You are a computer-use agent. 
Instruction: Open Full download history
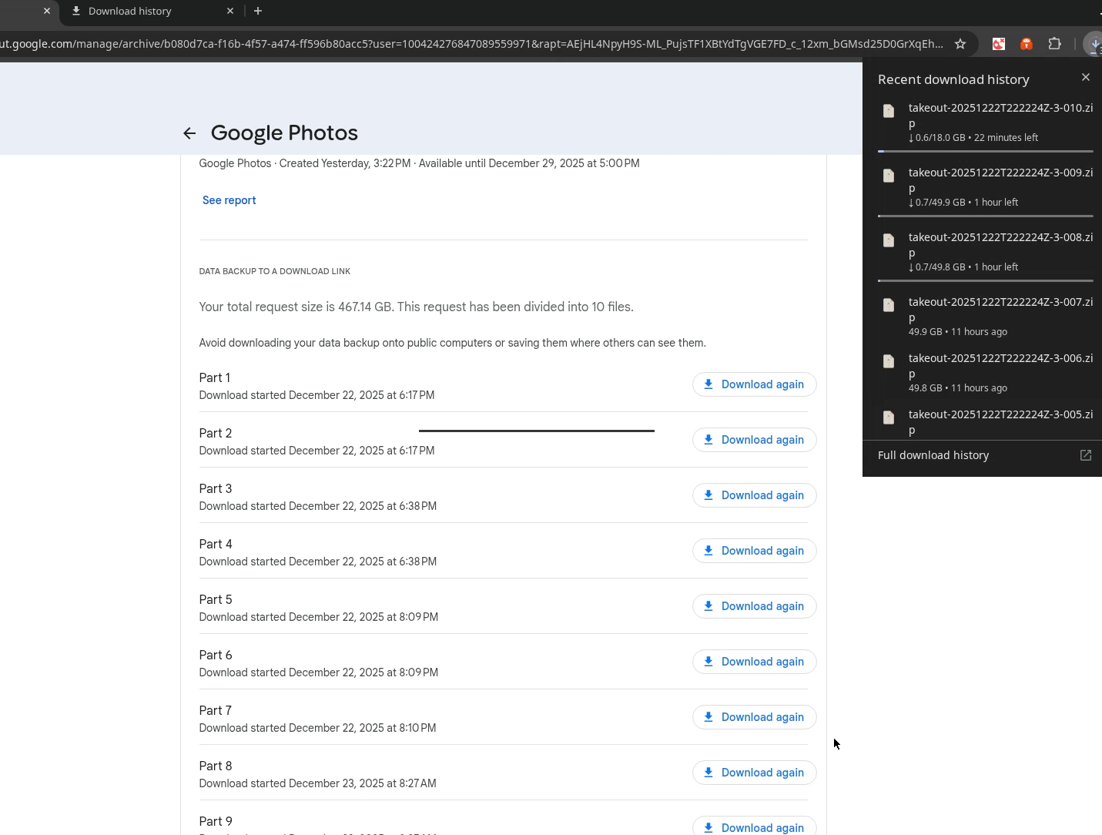(x=933, y=455)
